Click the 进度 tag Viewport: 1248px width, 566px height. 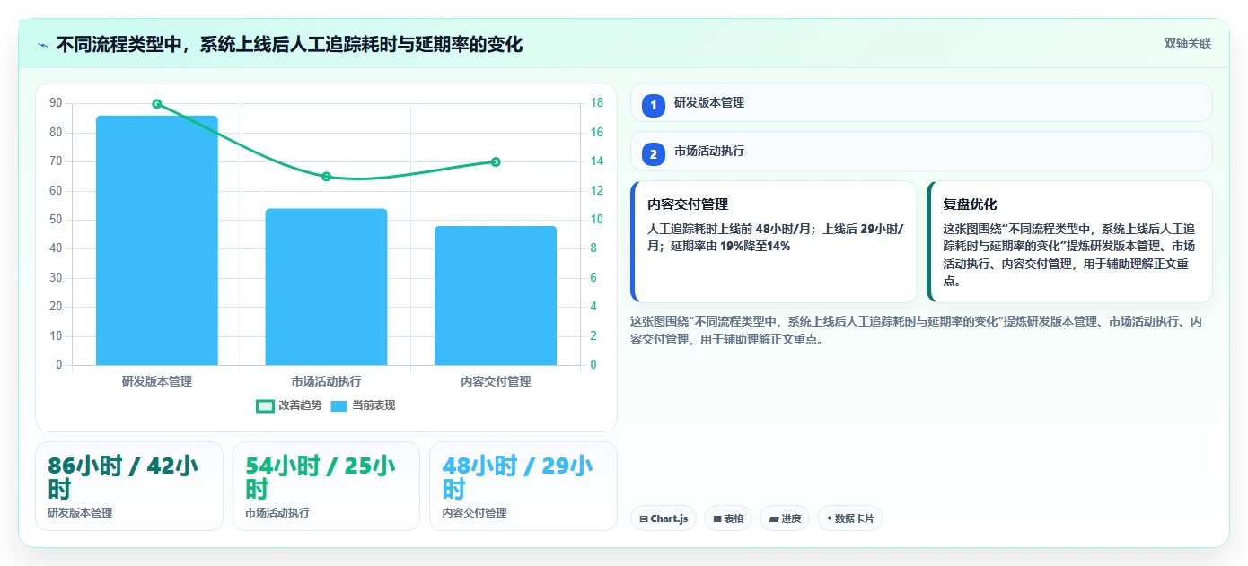(x=785, y=518)
